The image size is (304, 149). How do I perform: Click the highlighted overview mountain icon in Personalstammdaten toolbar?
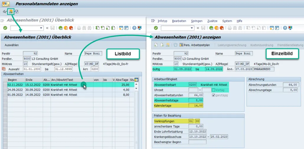point(11,12)
